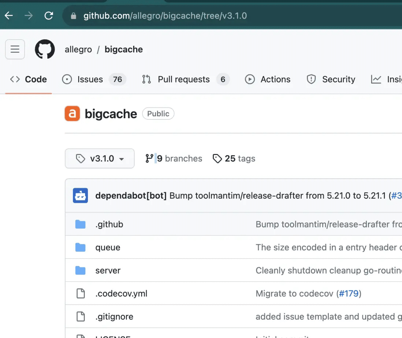The image size is (402, 338).
Task: Click the Public visibility badge
Action: [x=158, y=114]
